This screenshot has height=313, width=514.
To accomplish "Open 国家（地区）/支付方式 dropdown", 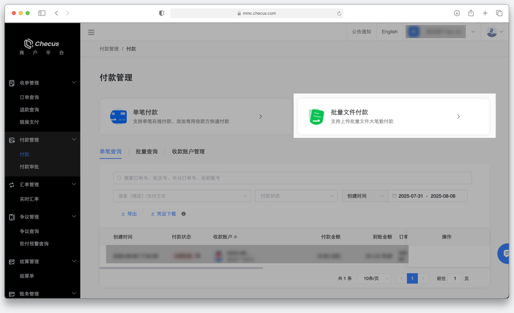I will pyautogui.click(x=182, y=196).
